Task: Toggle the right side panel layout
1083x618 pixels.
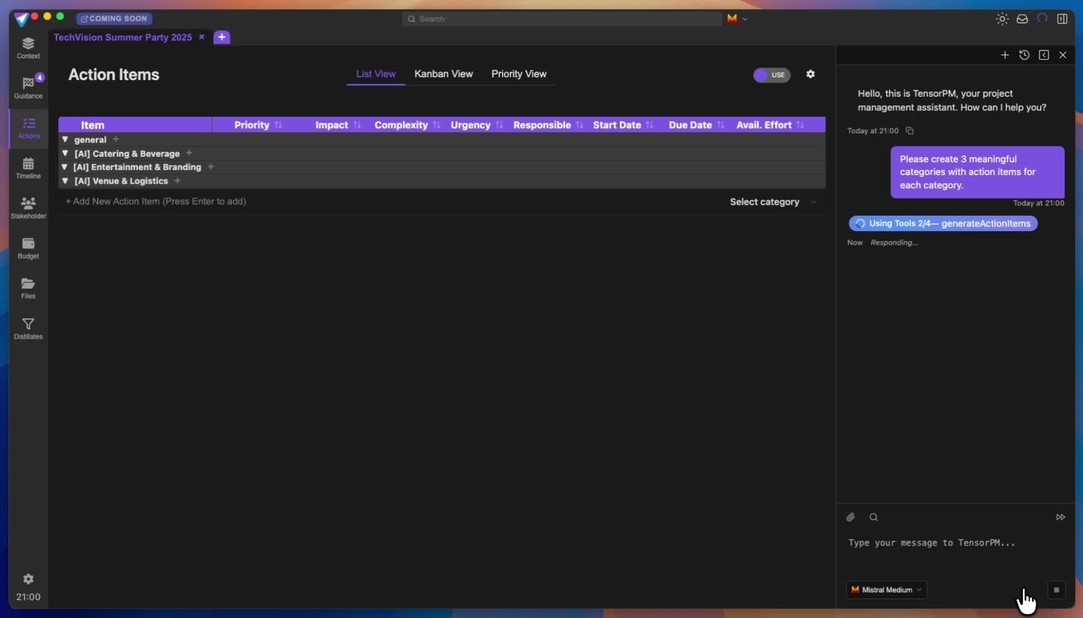Action: pyautogui.click(x=1062, y=19)
